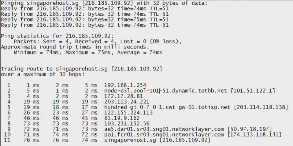Click the node-o3l.pool dynamic.totbb.net hostname
Image resolution: width=293 pixels, height=146 pixels.
[166, 91]
